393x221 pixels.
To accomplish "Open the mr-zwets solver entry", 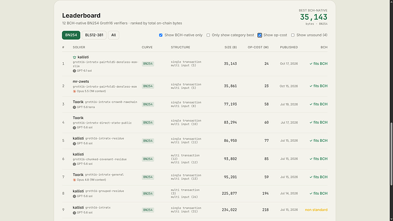I will (x=81, y=81).
